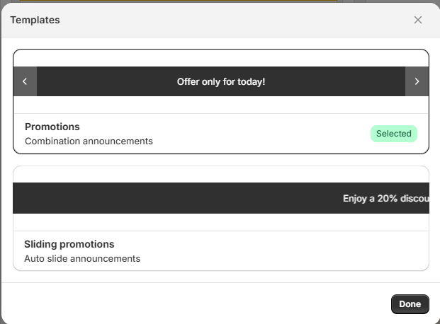Confirm template choice with the Done button
This screenshot has height=324, width=440.
[410, 304]
